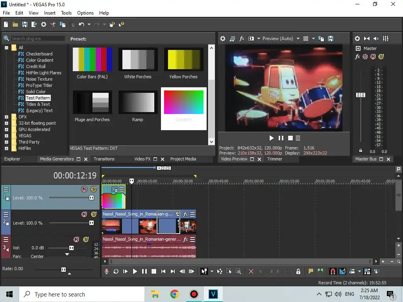This screenshot has height=302, width=403.
Task: Click the Record microphone button
Action: 106,271
